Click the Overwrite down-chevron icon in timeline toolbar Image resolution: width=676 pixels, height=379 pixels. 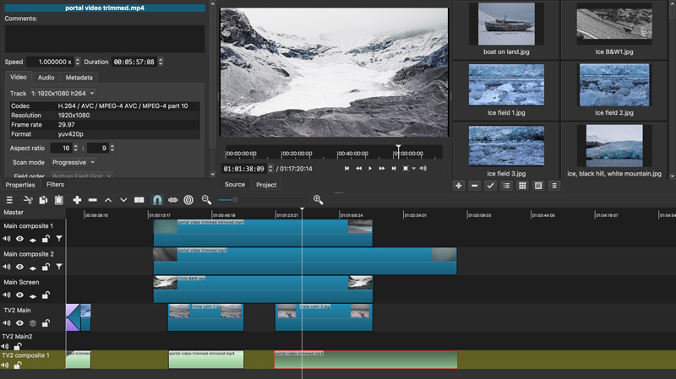coord(123,200)
